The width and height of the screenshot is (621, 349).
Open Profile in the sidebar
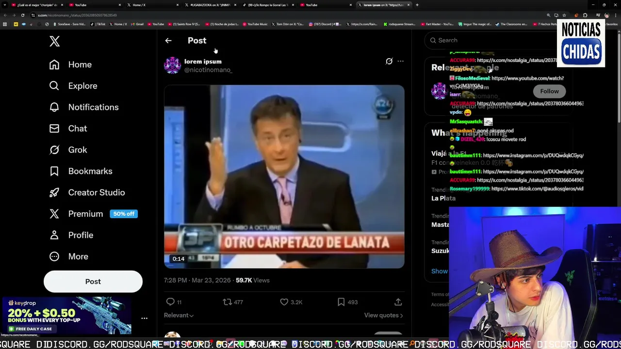click(x=71, y=235)
